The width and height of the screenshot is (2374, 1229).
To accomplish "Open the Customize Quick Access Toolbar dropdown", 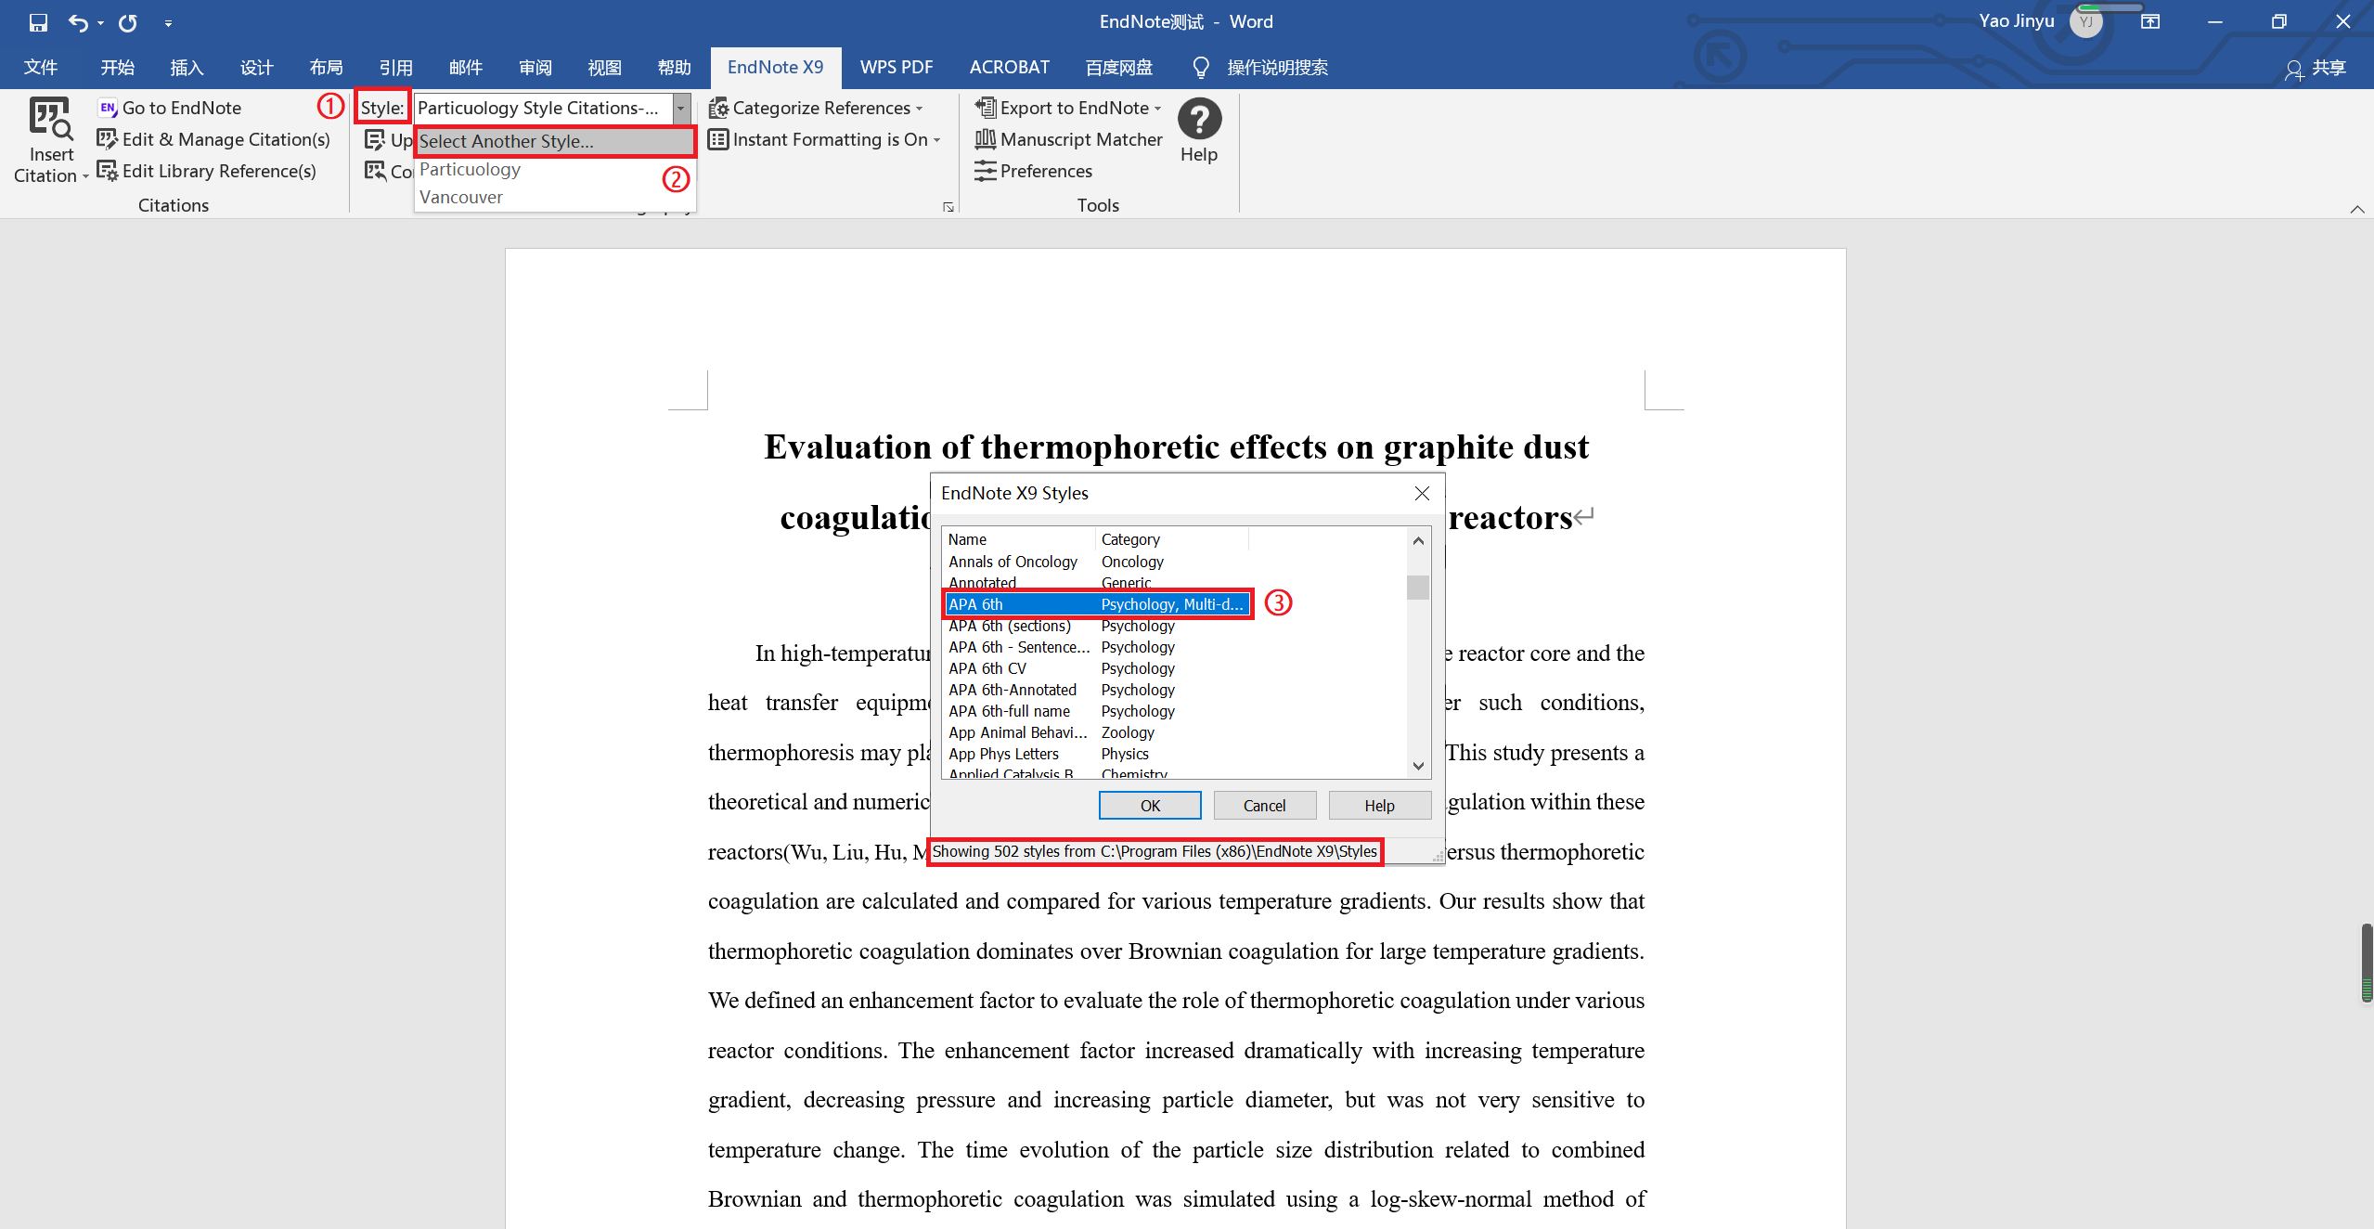I will 168,23.
